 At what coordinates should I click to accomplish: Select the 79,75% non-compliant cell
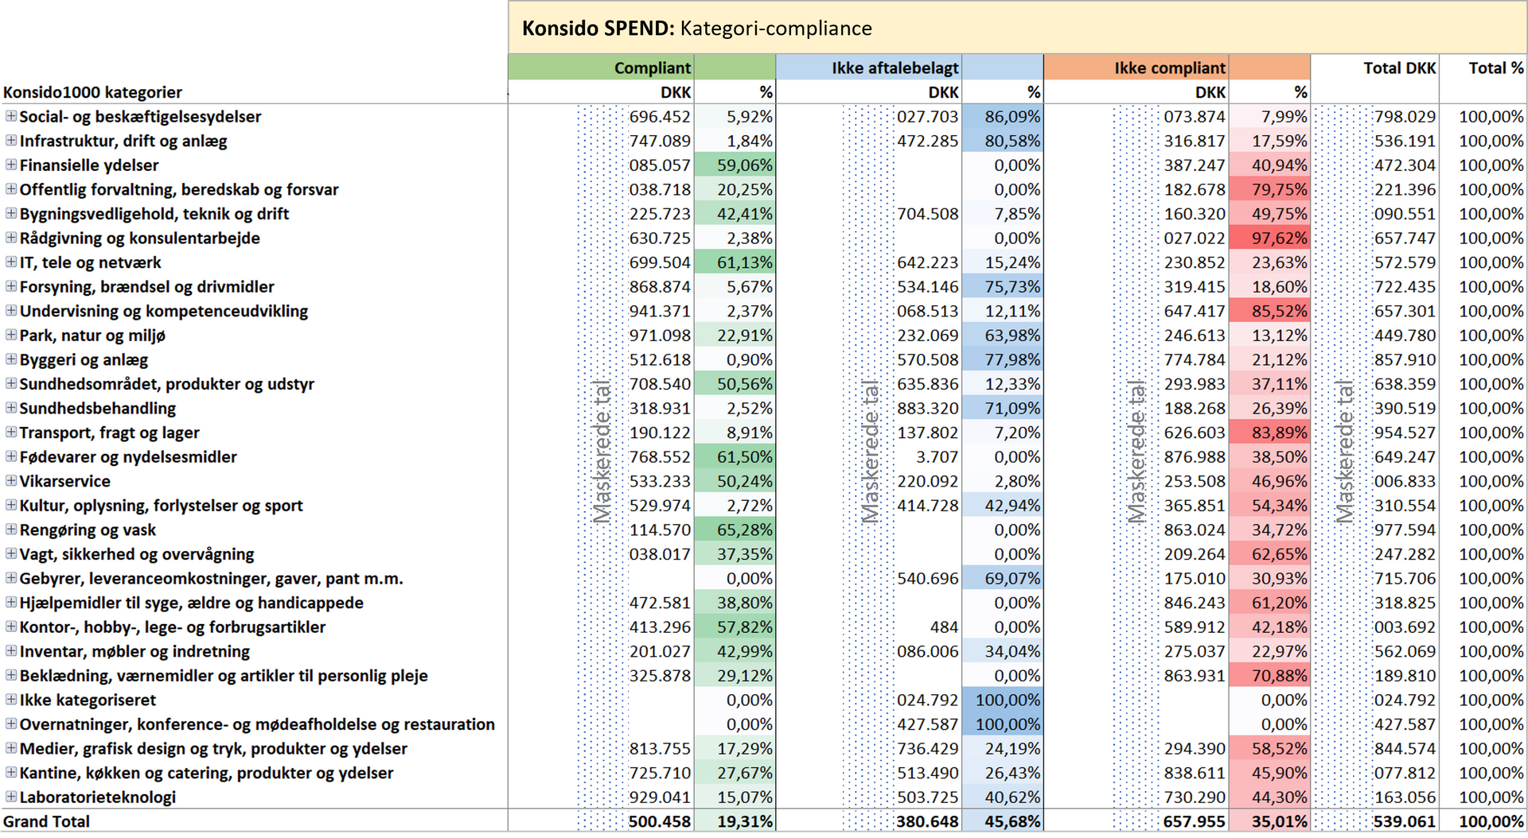(x=1269, y=189)
